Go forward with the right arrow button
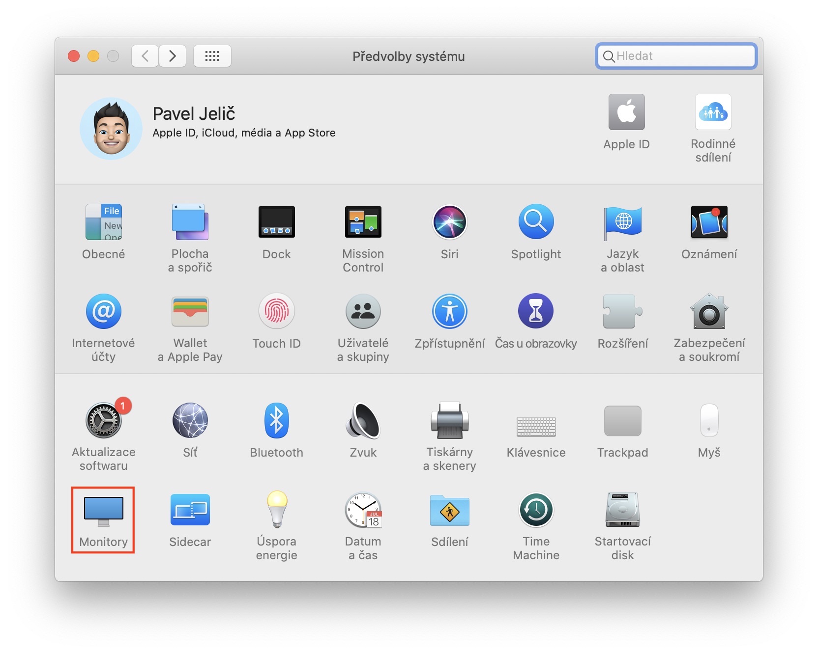The width and height of the screenshot is (818, 654). (x=173, y=56)
